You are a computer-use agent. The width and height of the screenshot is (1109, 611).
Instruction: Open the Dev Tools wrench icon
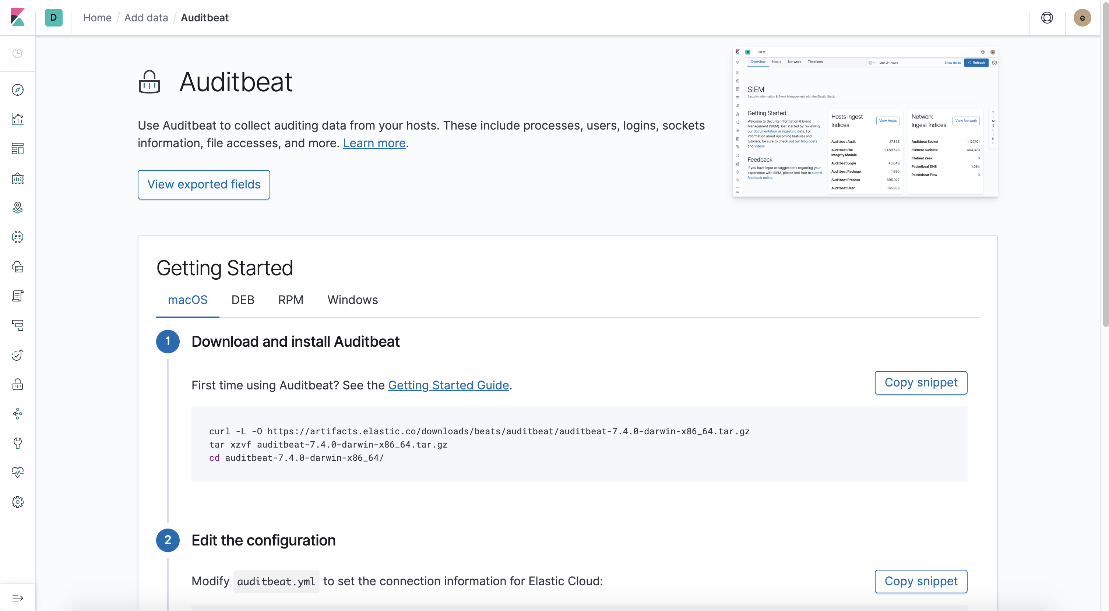click(x=18, y=443)
